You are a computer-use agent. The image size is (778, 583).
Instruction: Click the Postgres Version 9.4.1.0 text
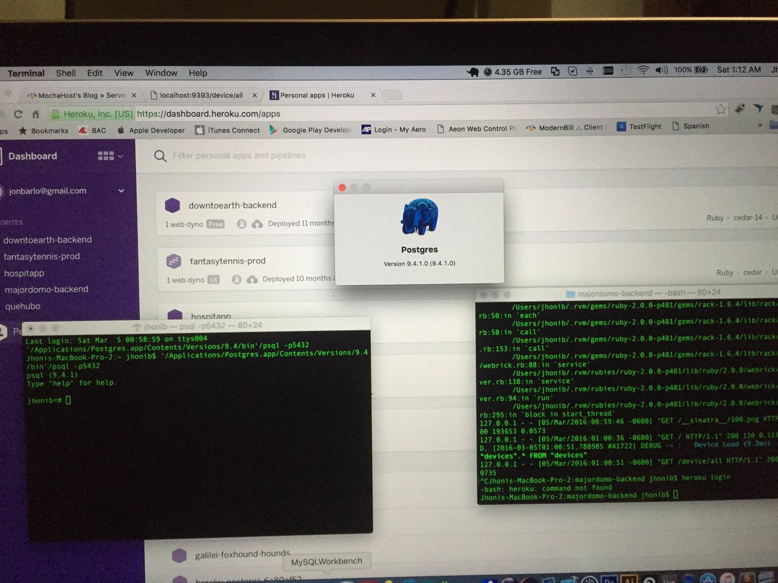pyautogui.click(x=419, y=264)
